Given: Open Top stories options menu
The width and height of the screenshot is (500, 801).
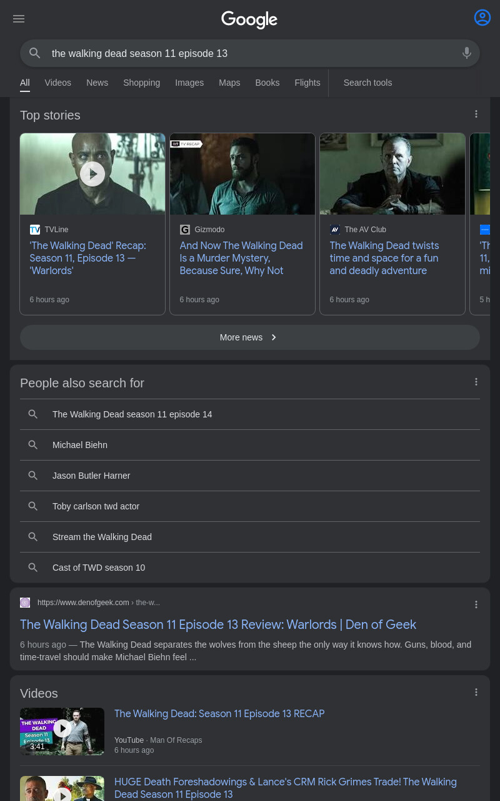Looking at the screenshot, I should click(476, 114).
